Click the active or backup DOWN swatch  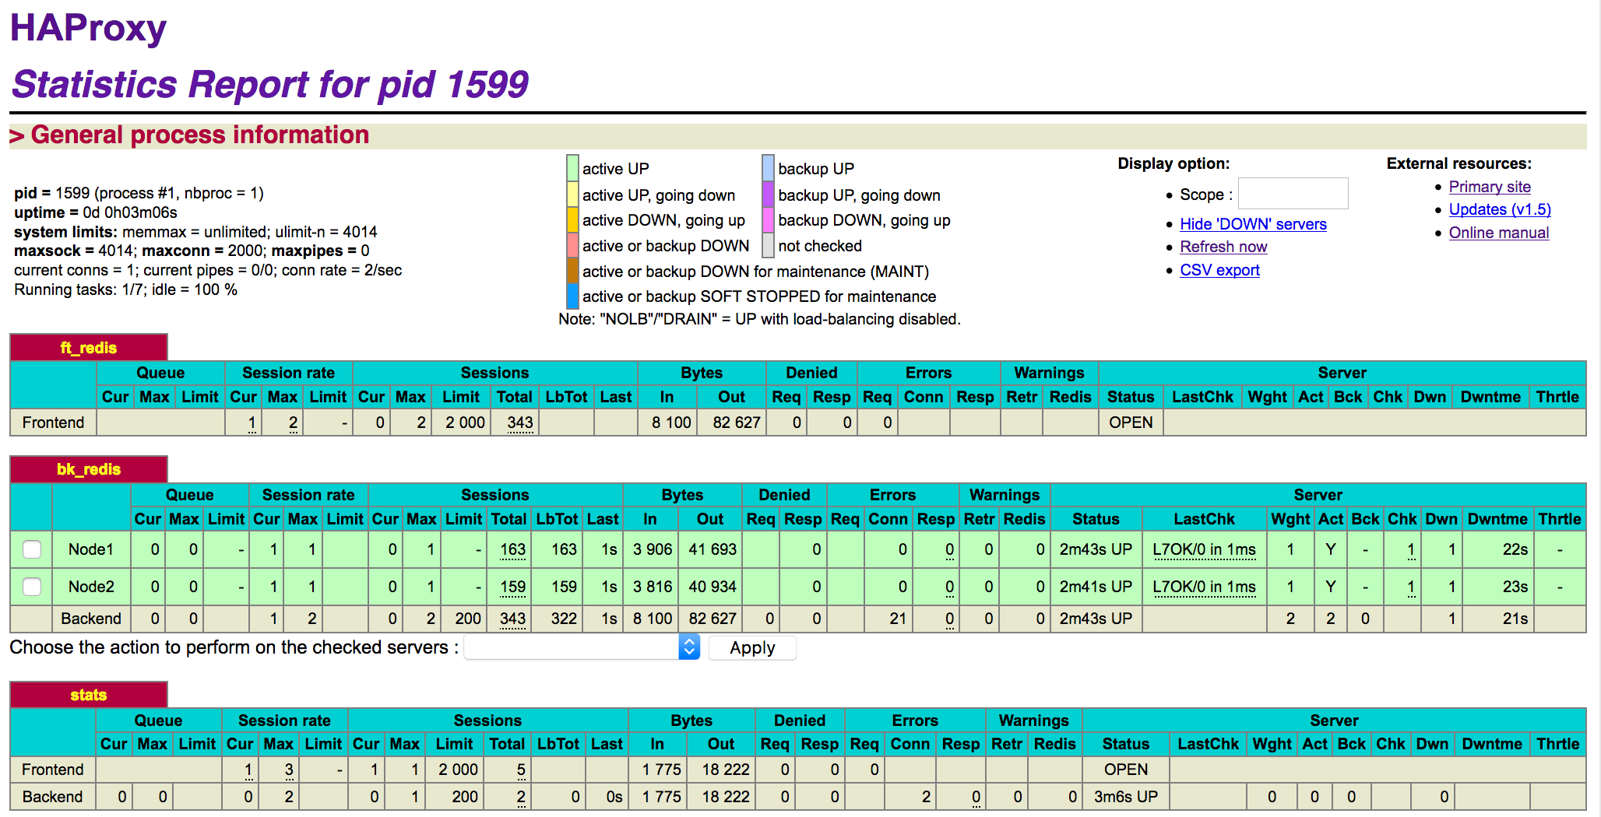coord(572,246)
